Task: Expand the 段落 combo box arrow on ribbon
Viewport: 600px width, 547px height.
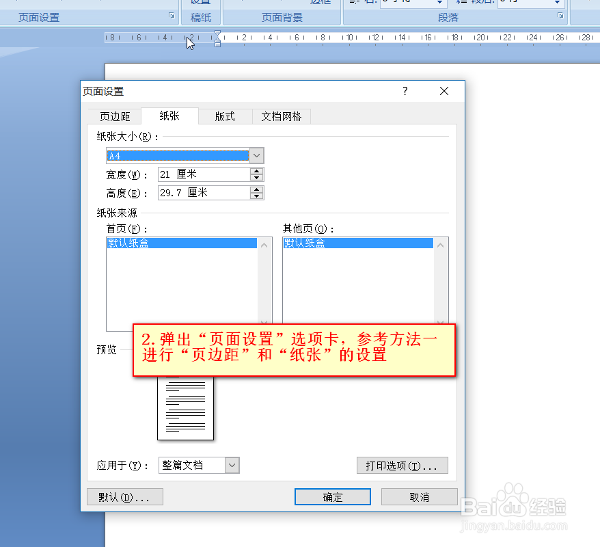Action: (x=439, y=4)
